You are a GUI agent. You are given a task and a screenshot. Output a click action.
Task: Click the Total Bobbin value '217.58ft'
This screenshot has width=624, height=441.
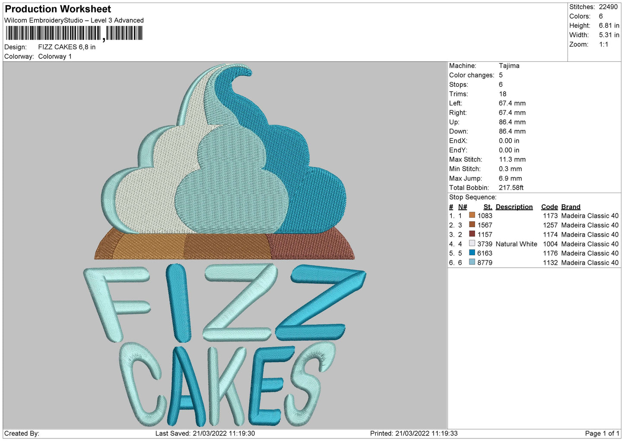coord(511,188)
